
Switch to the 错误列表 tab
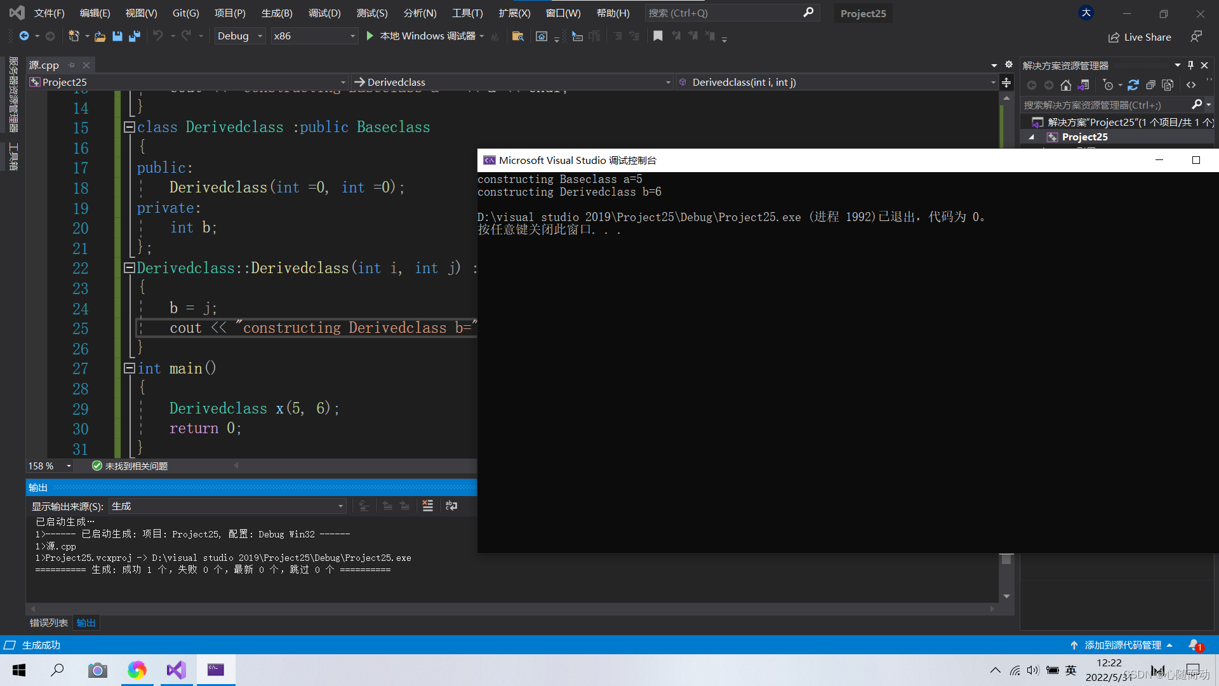click(x=49, y=623)
